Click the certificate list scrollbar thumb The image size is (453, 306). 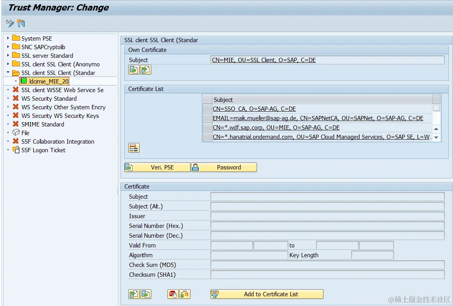[x=437, y=108]
